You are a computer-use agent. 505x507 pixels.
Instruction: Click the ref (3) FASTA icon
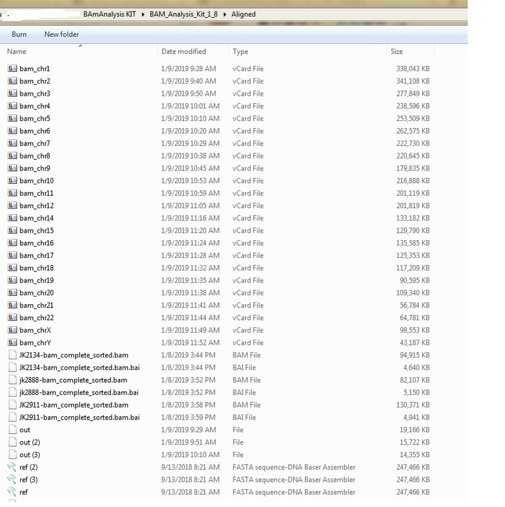coord(12,479)
